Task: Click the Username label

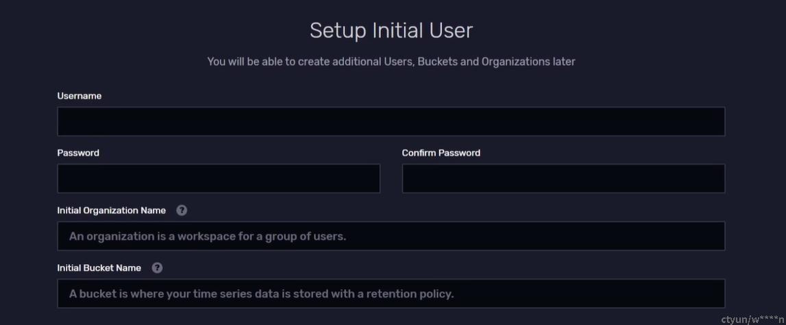Action: coord(79,96)
